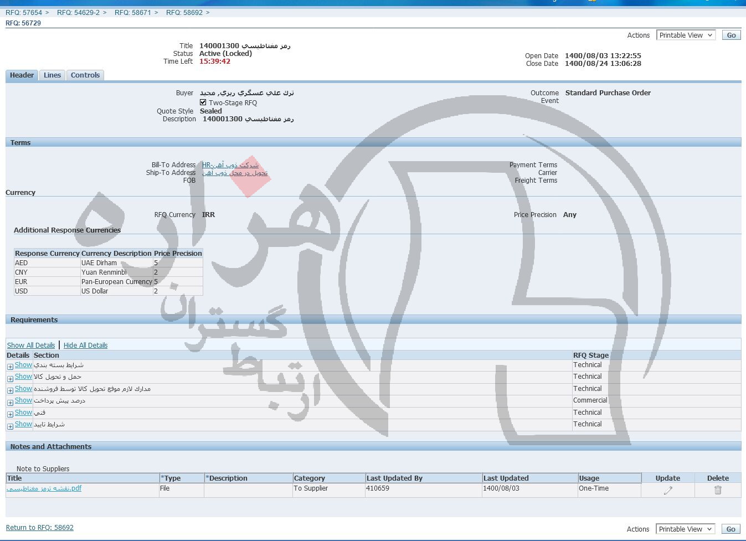Click Return to RFQ: 58692 link
The height and width of the screenshot is (541, 746).
[x=40, y=528]
